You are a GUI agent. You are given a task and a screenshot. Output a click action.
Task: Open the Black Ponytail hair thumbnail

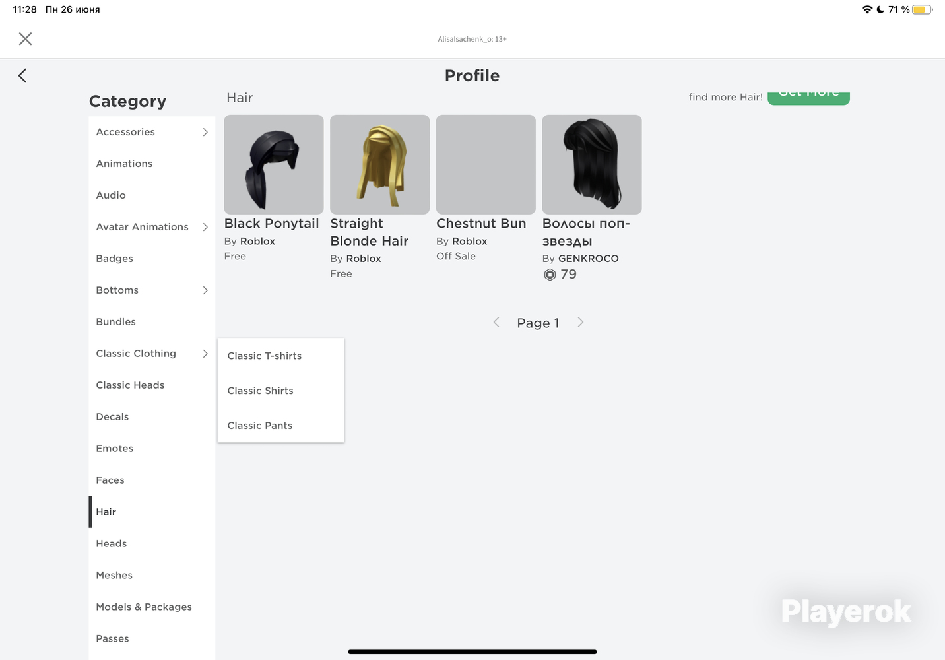pyautogui.click(x=274, y=164)
